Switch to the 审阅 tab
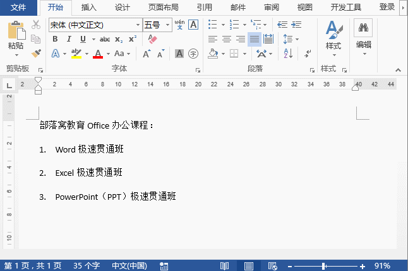408x271 pixels. pyautogui.click(x=272, y=8)
